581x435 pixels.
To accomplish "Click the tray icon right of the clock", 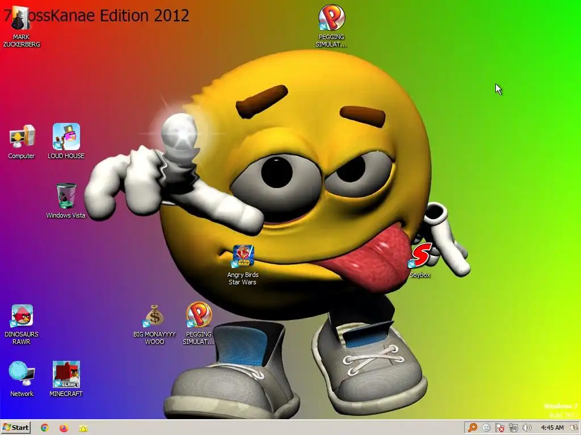I will pyautogui.click(x=574, y=428).
